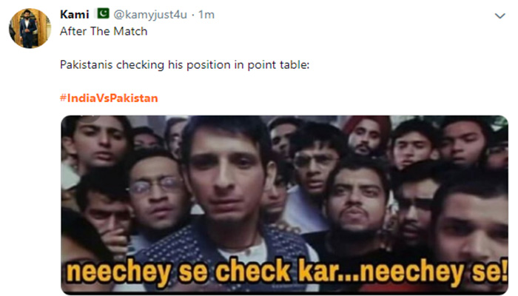This screenshot has width=518, height=296.
Task: Open the Kami display name link
Action: pyautogui.click(x=75, y=15)
